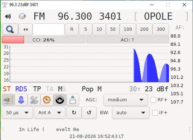Click the squelch ball icon
The width and height of the screenshot is (193, 140).
[x=22, y=16]
